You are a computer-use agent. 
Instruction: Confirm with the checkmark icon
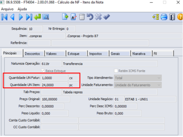[106, 17]
